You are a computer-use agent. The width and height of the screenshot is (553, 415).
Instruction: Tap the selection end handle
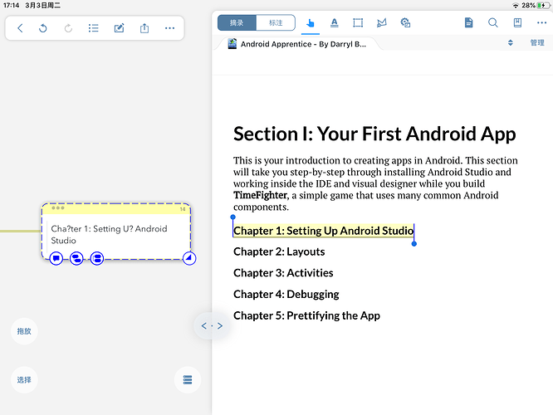click(x=414, y=244)
